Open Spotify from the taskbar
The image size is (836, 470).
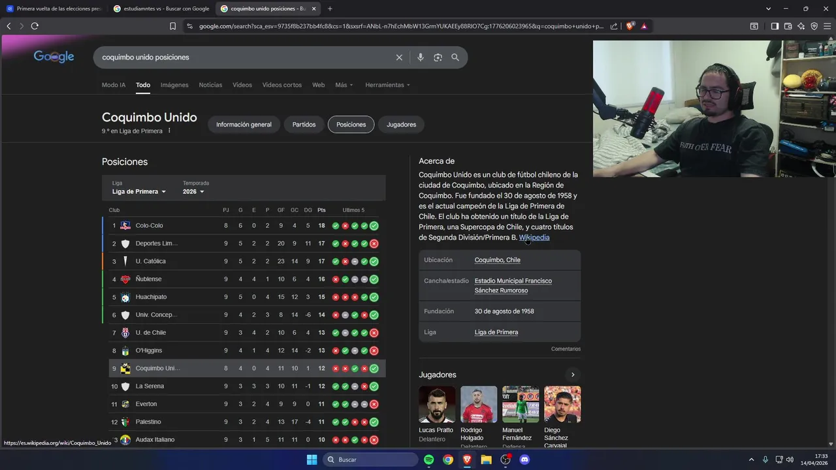pos(428,460)
